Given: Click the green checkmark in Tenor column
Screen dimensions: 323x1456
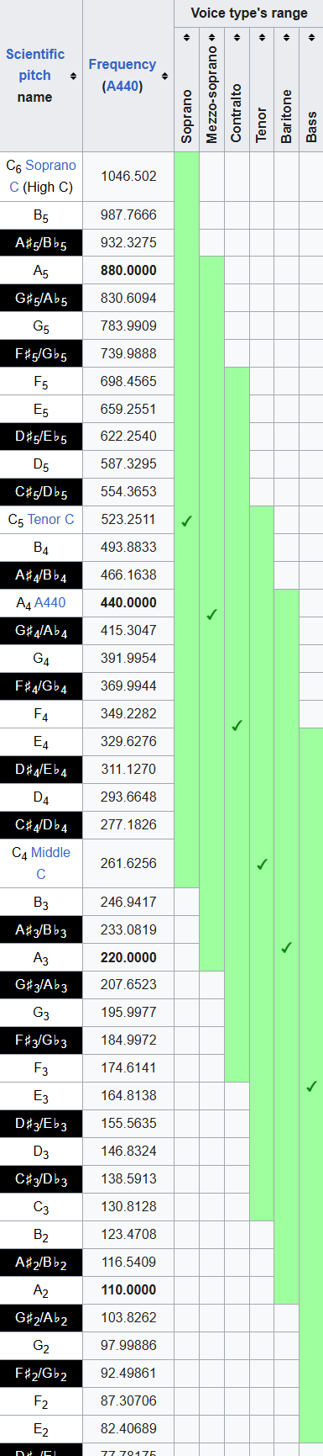Looking at the screenshot, I should click(262, 864).
